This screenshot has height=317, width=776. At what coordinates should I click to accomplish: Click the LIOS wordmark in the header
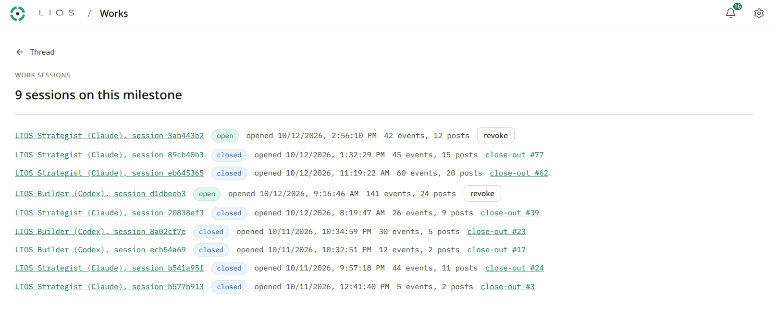point(57,13)
